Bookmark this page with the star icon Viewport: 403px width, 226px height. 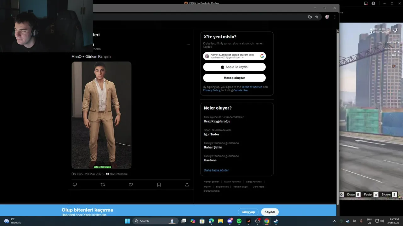click(317, 17)
